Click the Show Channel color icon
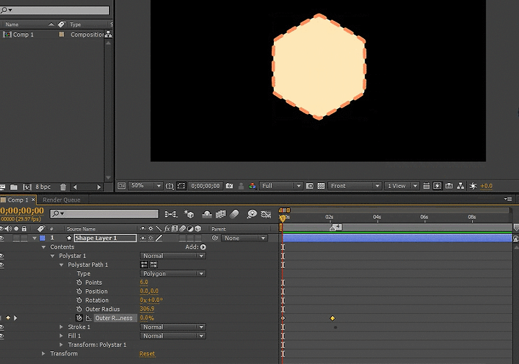The height and width of the screenshot is (364, 519). (252, 186)
